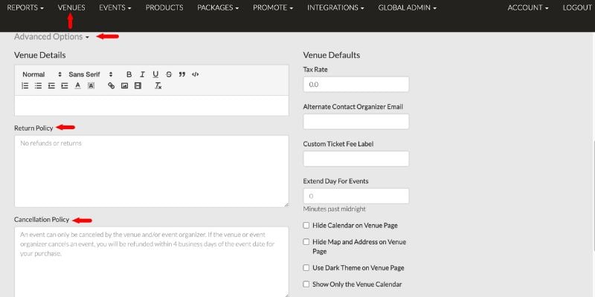This screenshot has width=595, height=297.
Task: Open the Venues menu item
Action: point(71,7)
